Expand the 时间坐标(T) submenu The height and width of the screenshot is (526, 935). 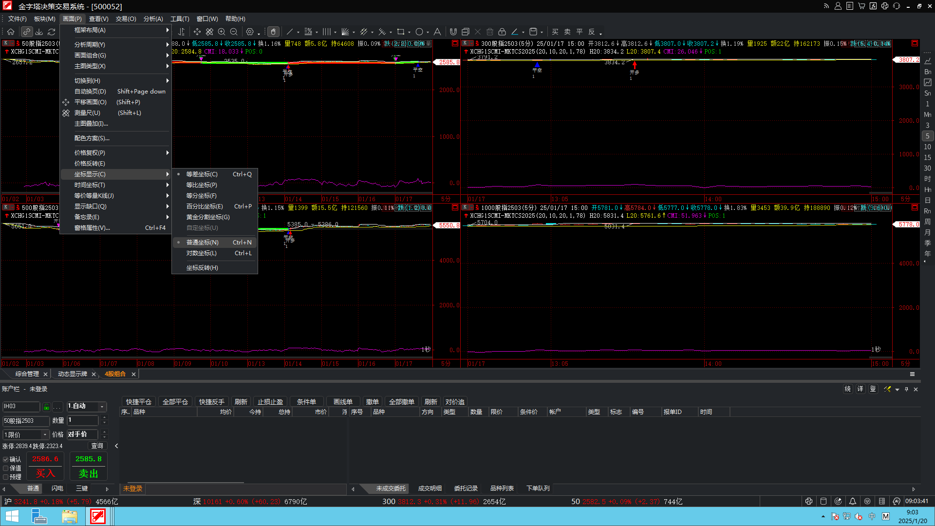pyautogui.click(x=115, y=185)
